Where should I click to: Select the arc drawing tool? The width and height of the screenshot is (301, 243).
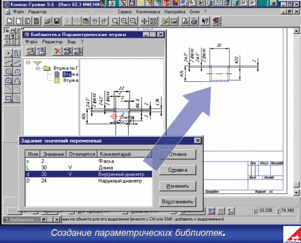point(17,71)
